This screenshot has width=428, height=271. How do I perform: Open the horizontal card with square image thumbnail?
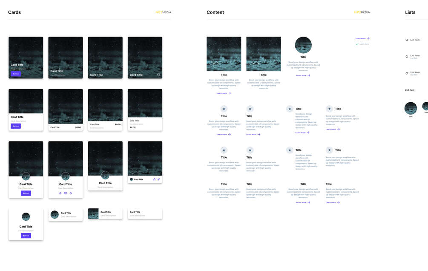[105, 213]
